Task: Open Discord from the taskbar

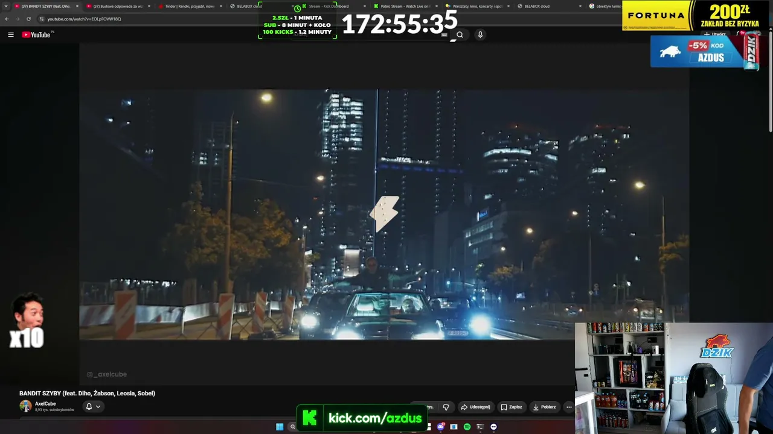Action: tap(440, 427)
